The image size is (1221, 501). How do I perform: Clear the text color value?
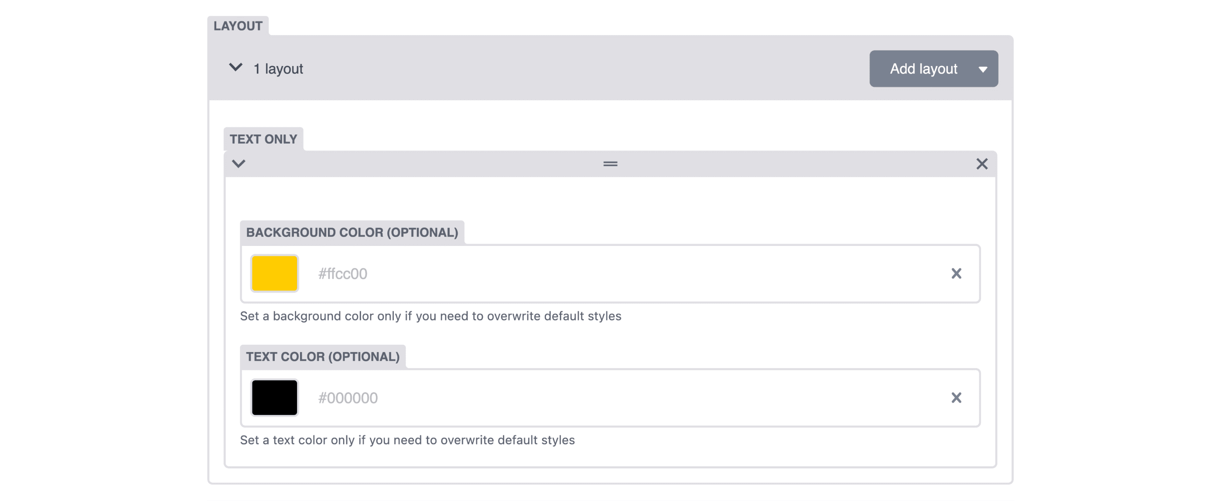956,398
